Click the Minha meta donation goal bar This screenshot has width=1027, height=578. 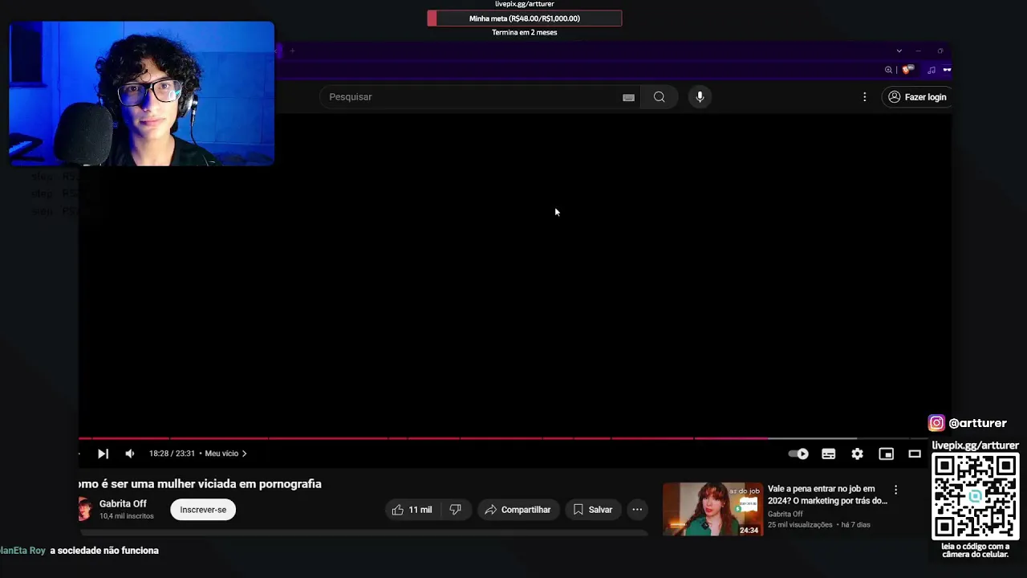[x=525, y=18]
